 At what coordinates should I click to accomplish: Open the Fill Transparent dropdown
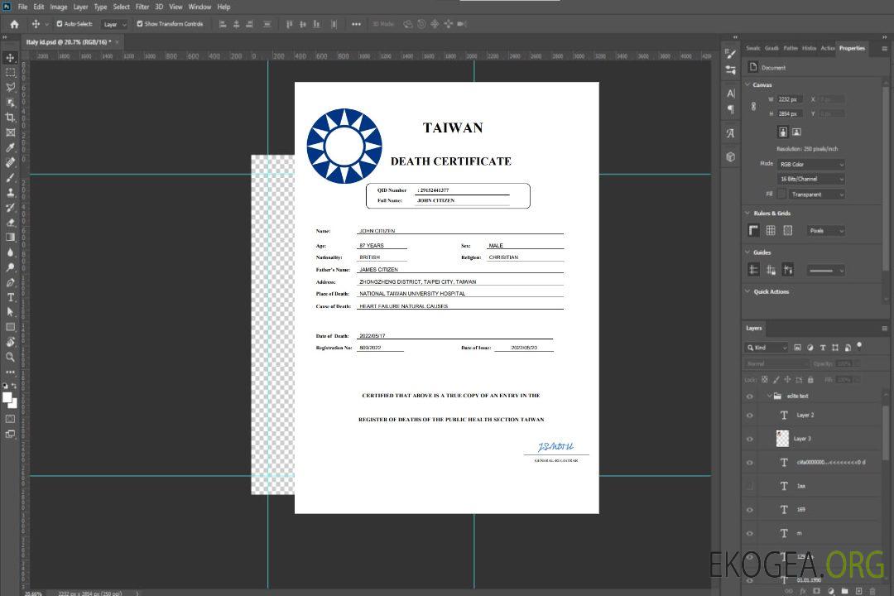[816, 195]
